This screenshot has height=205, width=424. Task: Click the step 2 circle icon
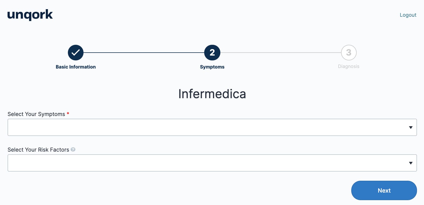[x=212, y=53]
